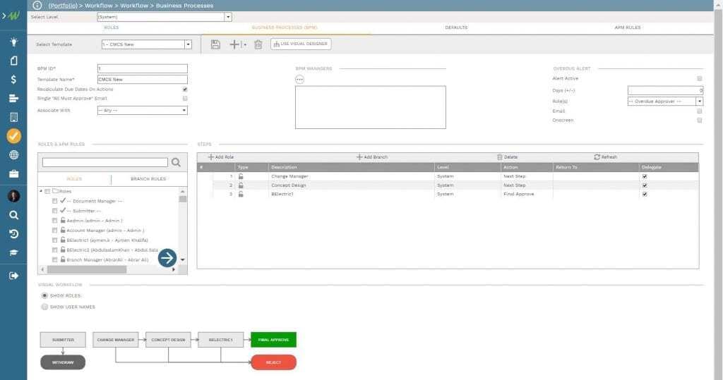Delete template using the toolbar trash icon
The image size is (723, 380).
coord(258,44)
